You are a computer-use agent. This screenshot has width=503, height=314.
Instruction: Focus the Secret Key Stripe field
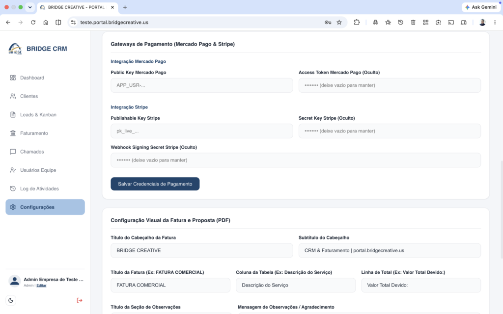tap(390, 131)
